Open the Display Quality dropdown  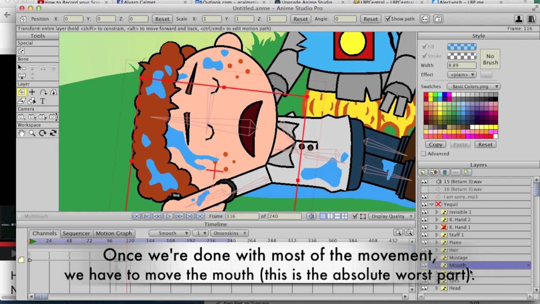pyautogui.click(x=391, y=216)
